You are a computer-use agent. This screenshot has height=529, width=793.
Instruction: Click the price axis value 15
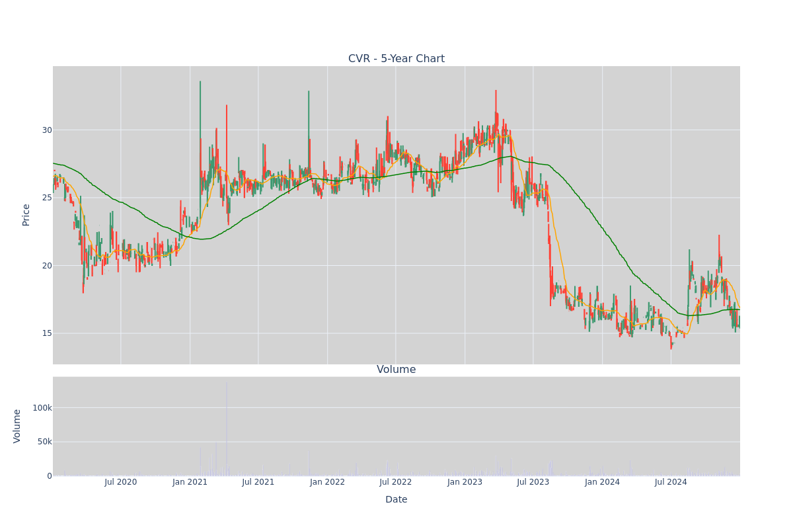pyautogui.click(x=47, y=333)
